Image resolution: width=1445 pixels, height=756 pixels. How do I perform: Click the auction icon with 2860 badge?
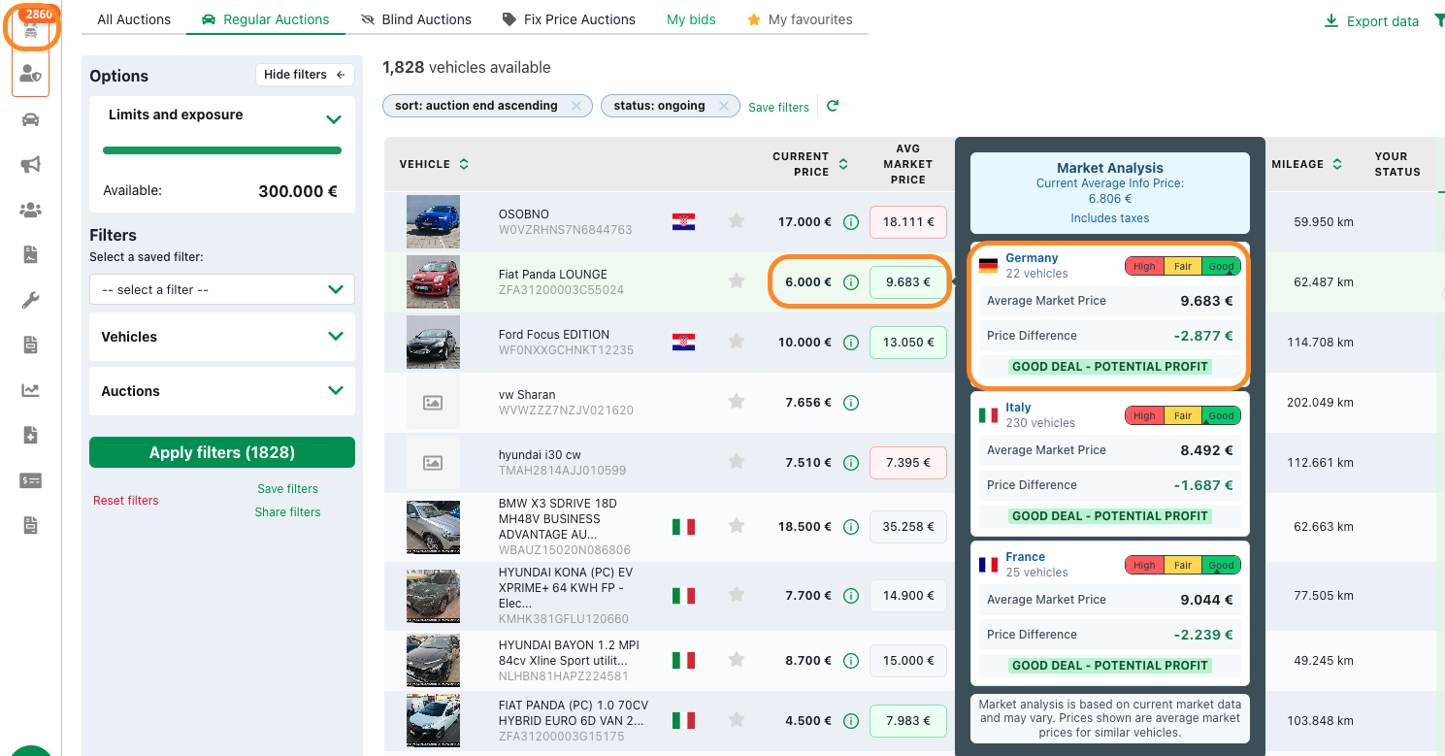tap(31, 29)
